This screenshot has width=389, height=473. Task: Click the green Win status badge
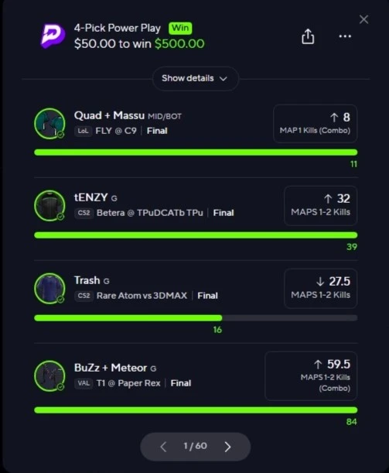[180, 29]
